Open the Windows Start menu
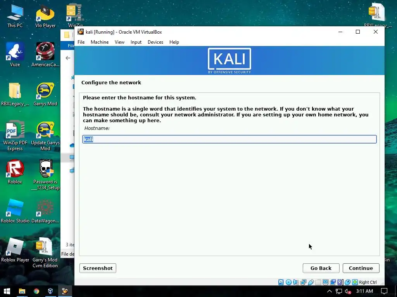The image size is (397, 297). pyautogui.click(x=7, y=291)
